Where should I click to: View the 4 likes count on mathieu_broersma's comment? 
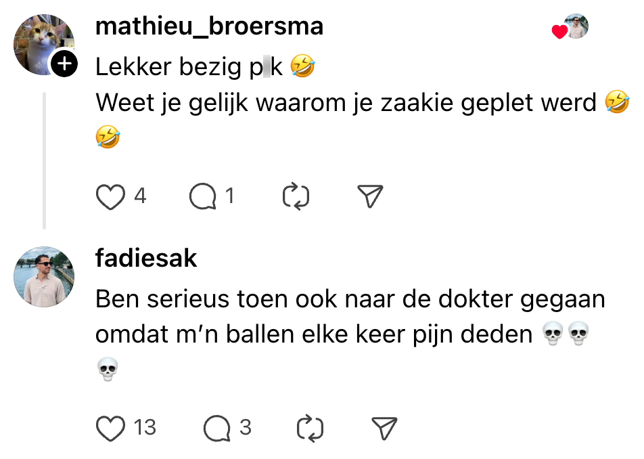click(x=140, y=196)
